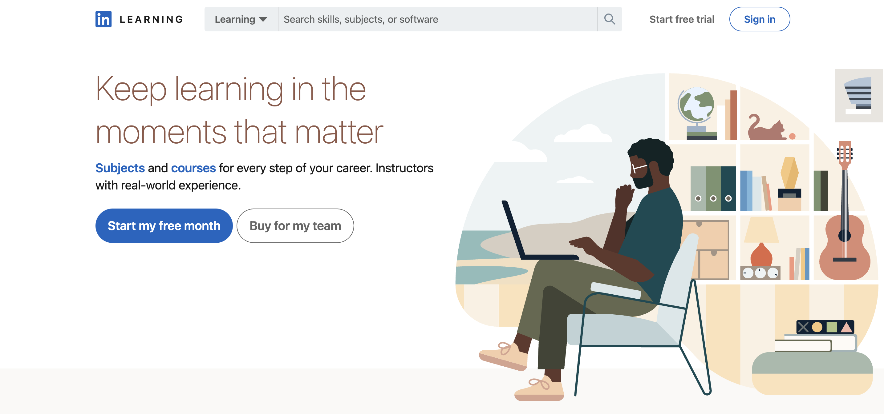This screenshot has width=884, height=414.
Task: Click the Sign in button
Action: (760, 19)
